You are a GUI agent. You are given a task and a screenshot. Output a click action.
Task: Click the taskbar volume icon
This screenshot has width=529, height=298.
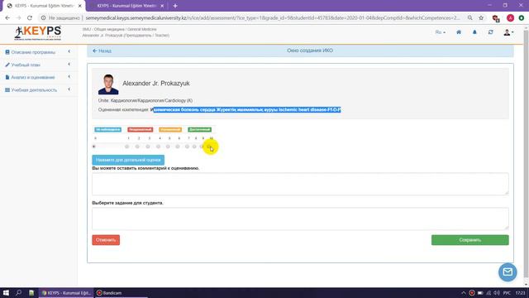coord(496,292)
